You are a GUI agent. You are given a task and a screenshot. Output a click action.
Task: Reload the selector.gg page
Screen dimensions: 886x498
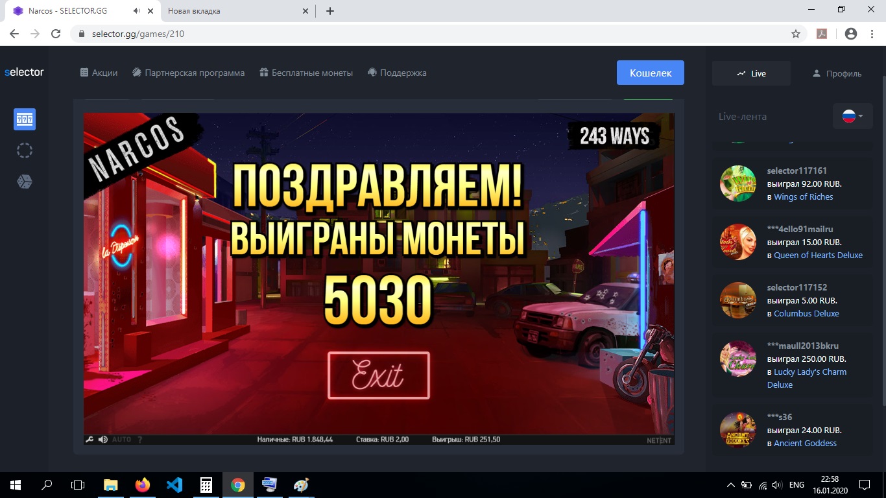[56, 34]
